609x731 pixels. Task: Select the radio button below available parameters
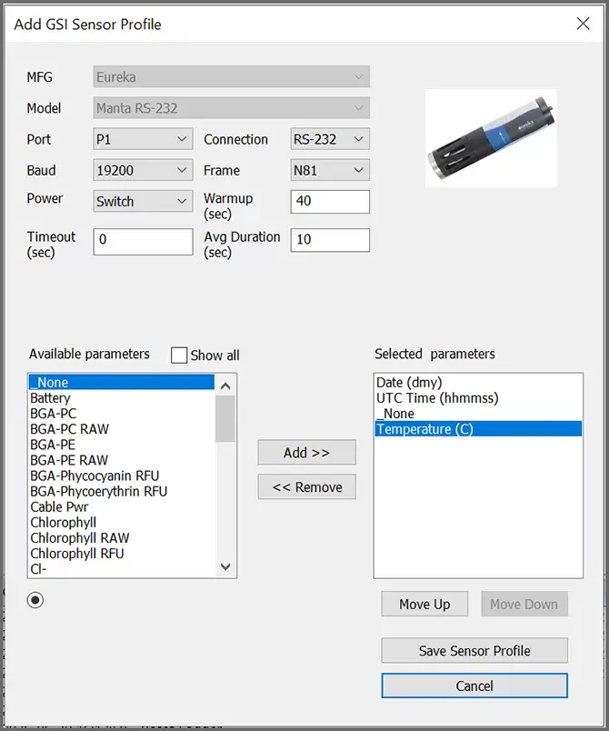pos(35,600)
